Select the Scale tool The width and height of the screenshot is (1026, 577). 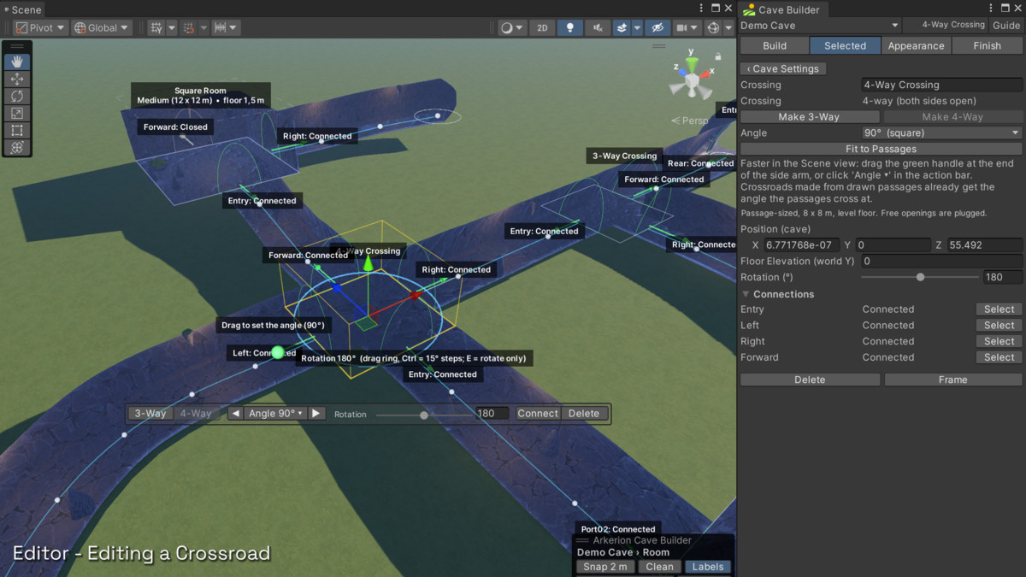tap(17, 113)
